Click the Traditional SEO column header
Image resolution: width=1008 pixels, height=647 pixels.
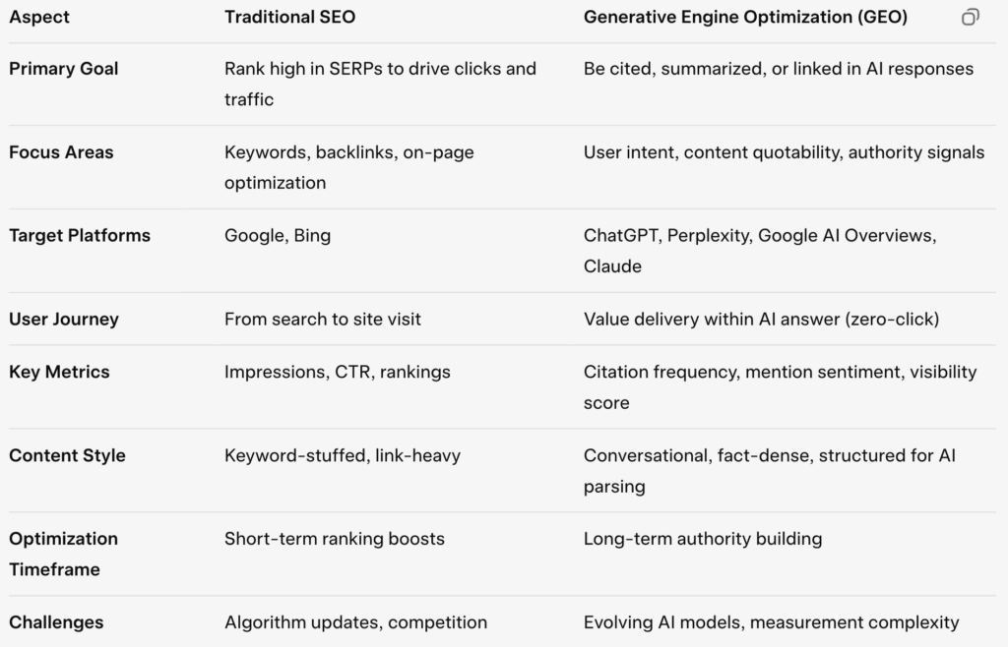(289, 18)
